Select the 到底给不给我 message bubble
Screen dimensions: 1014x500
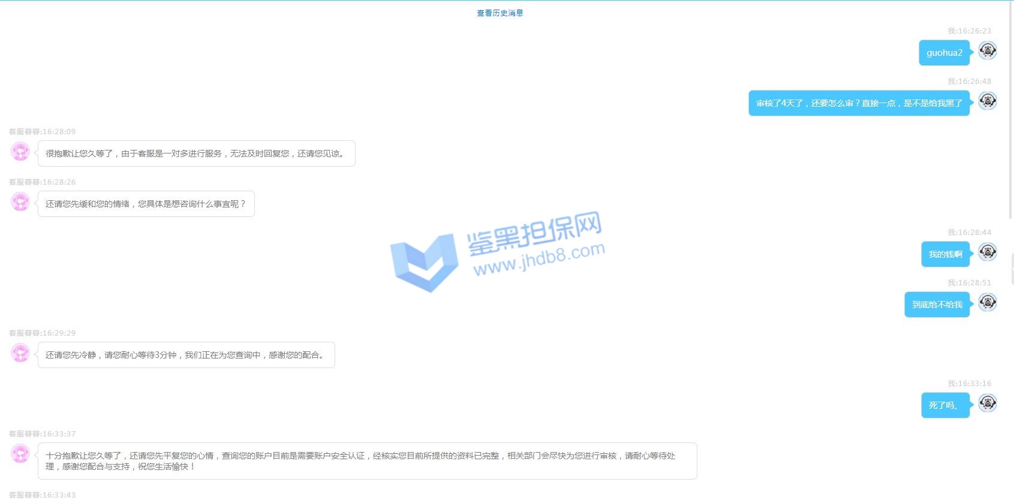(x=937, y=305)
